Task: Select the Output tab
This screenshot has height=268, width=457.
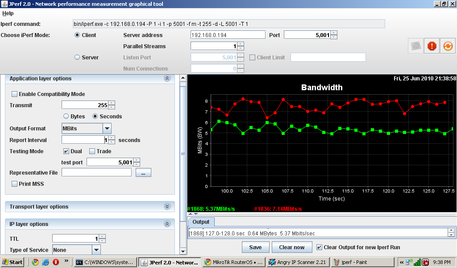Action: point(201,222)
